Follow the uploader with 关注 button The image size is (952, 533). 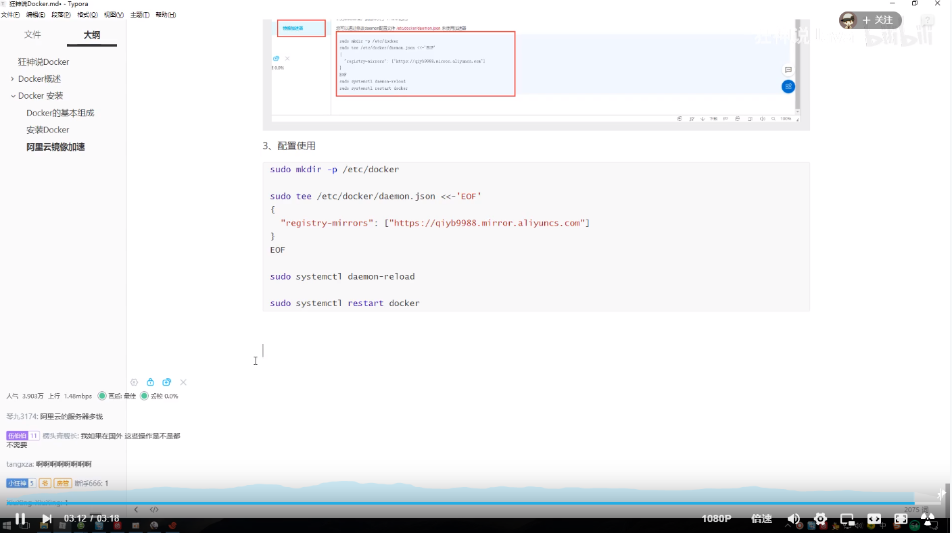(878, 20)
